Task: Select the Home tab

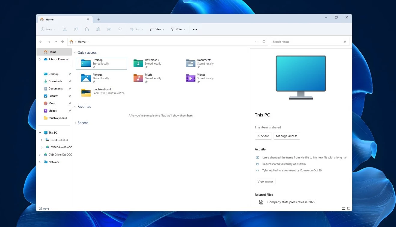Action: (50, 20)
